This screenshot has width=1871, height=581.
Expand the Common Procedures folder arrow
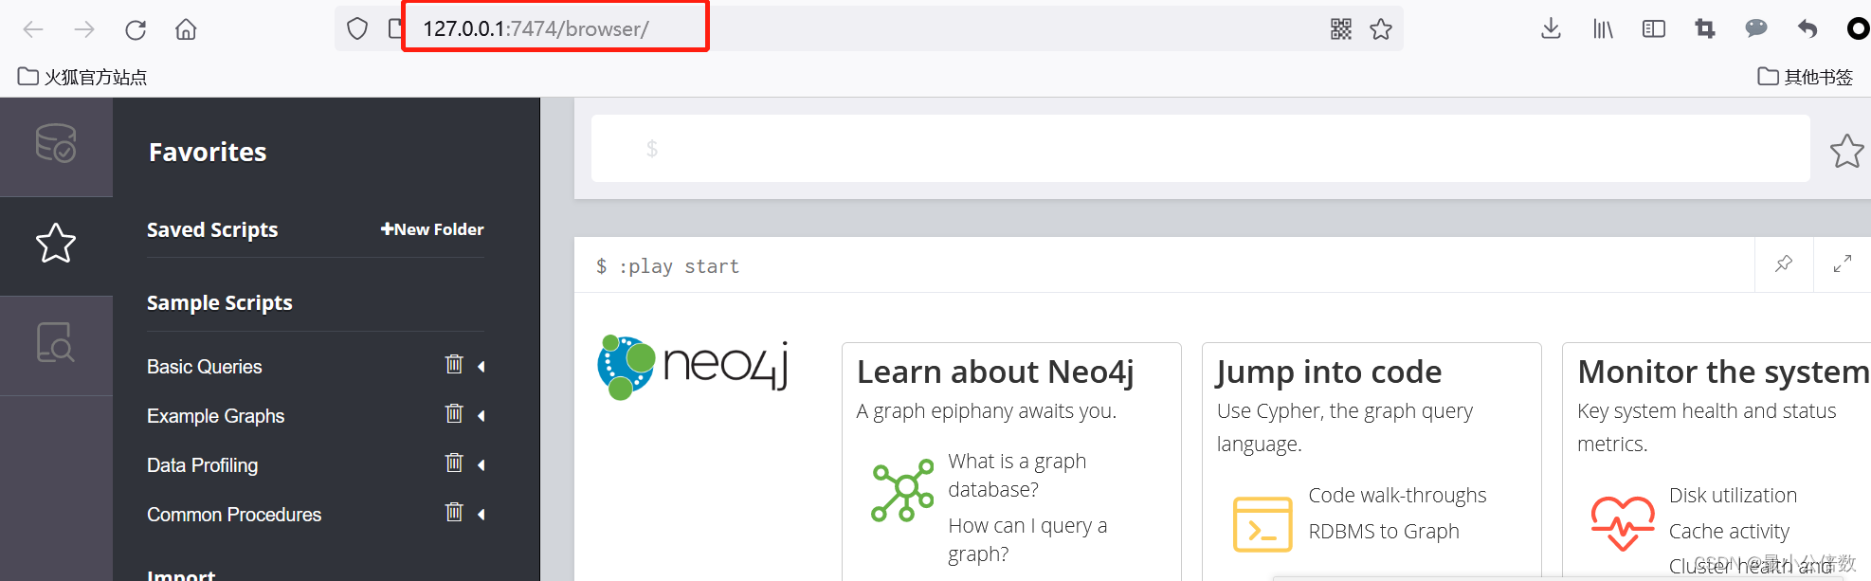tap(481, 514)
